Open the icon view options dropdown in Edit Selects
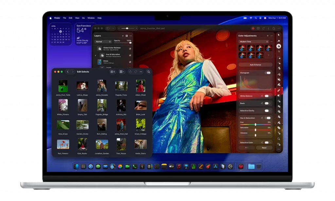This screenshot has width=335, height=201. click(x=113, y=72)
